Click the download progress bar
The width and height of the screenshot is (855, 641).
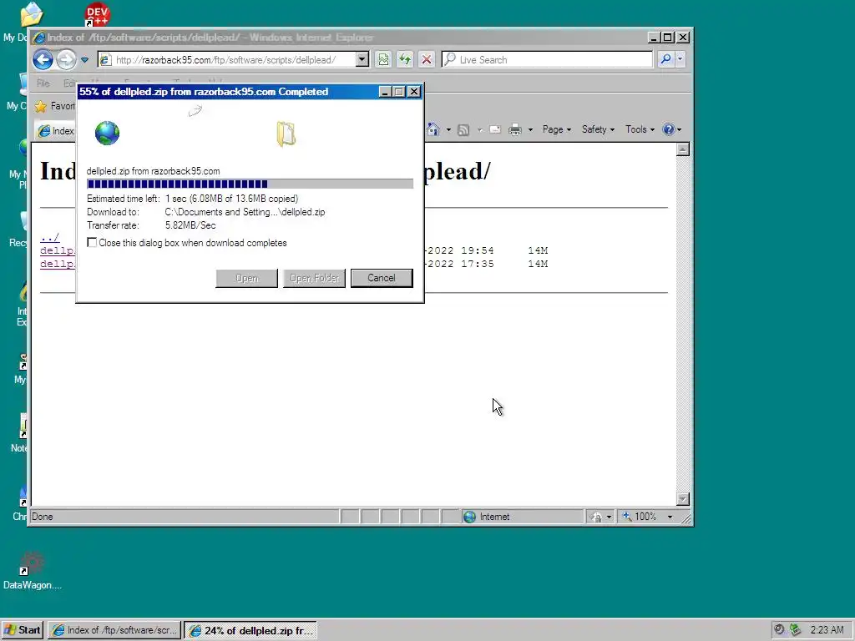click(250, 184)
